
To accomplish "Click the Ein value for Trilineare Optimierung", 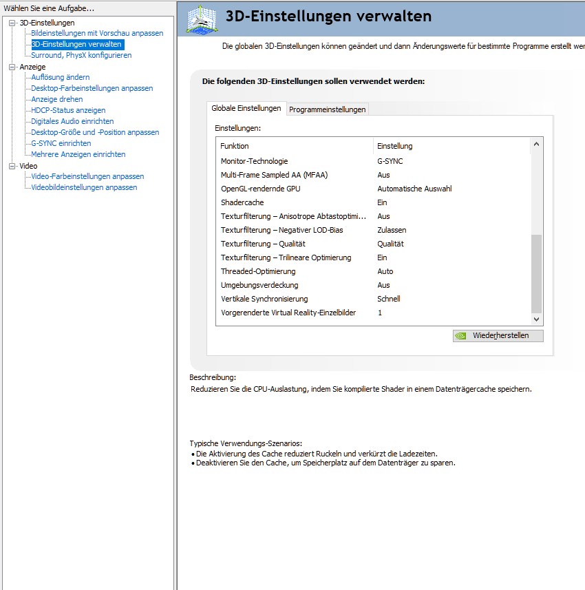I will pos(382,257).
